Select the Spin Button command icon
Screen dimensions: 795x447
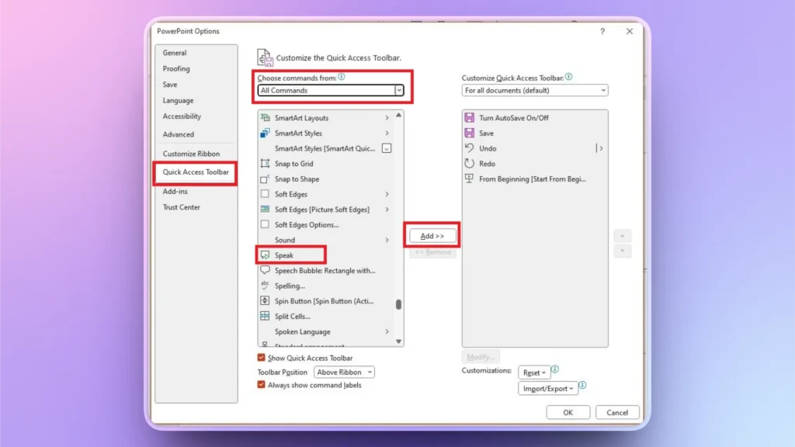[265, 300]
